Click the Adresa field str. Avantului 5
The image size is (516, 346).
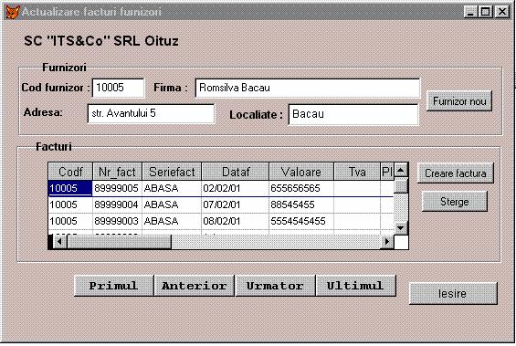(x=151, y=113)
